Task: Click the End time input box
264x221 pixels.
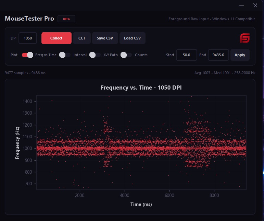Action: tap(218, 55)
